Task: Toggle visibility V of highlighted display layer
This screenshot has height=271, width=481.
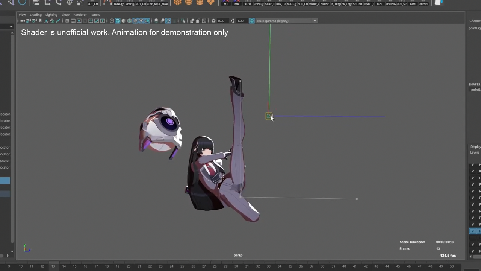Action: click(473, 231)
